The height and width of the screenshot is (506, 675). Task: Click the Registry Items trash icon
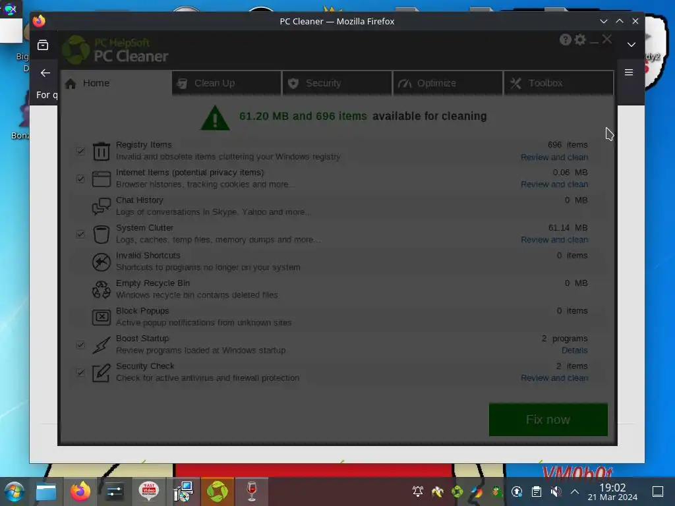102,152
